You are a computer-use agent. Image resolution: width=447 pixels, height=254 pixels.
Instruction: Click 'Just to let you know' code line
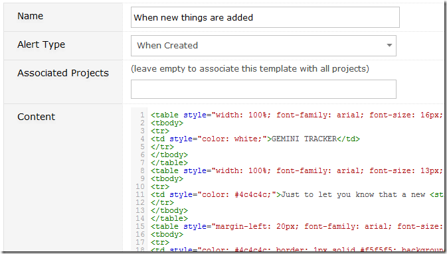tap(297, 195)
